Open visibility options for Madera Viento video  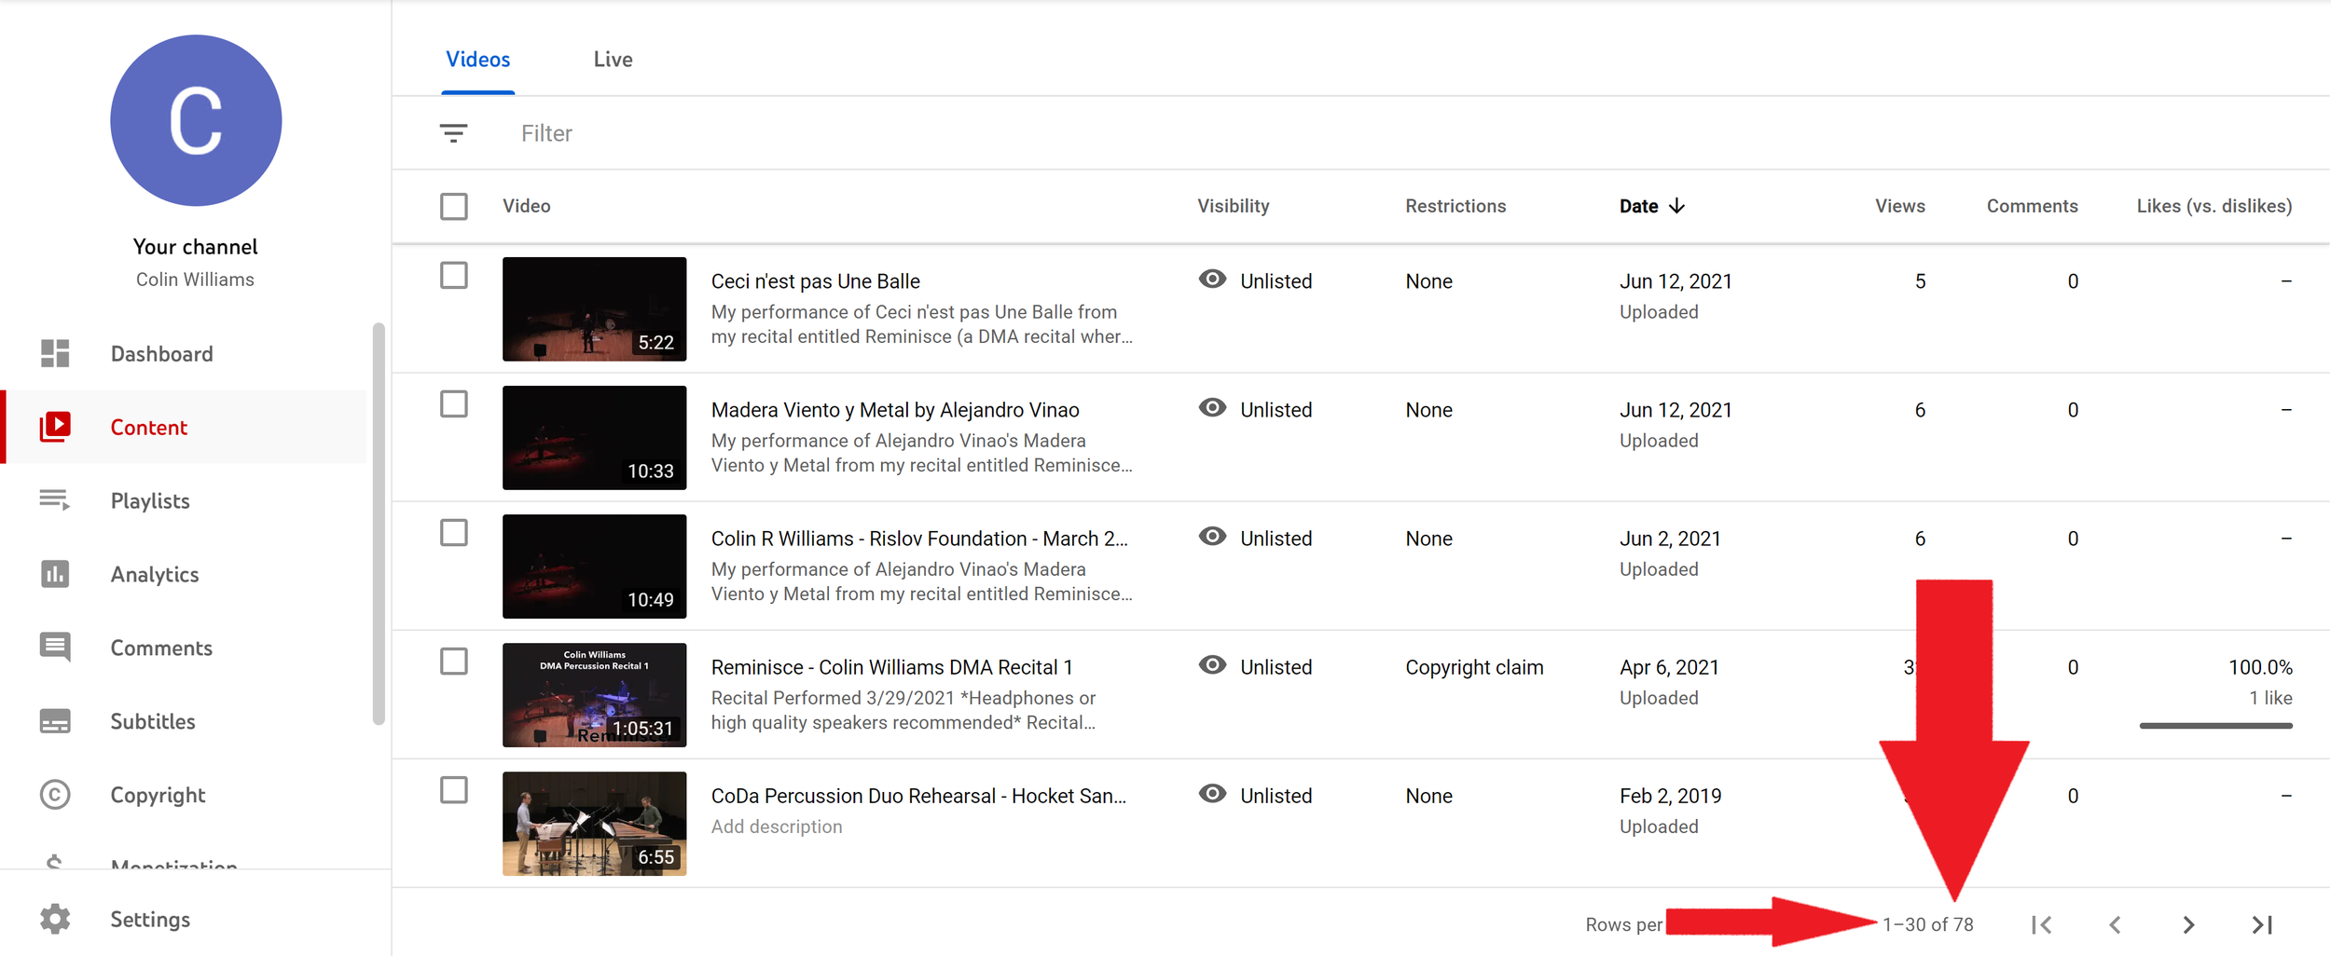1255,410
